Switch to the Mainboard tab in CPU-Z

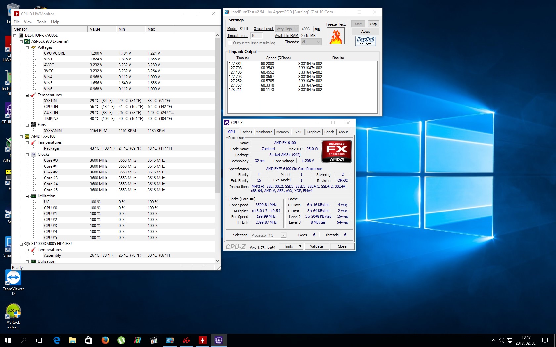click(264, 132)
